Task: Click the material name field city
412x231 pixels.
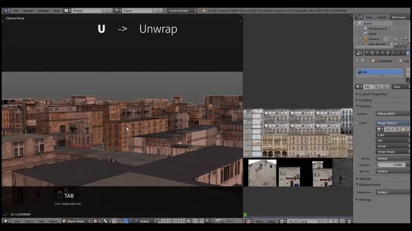Action: [368, 87]
